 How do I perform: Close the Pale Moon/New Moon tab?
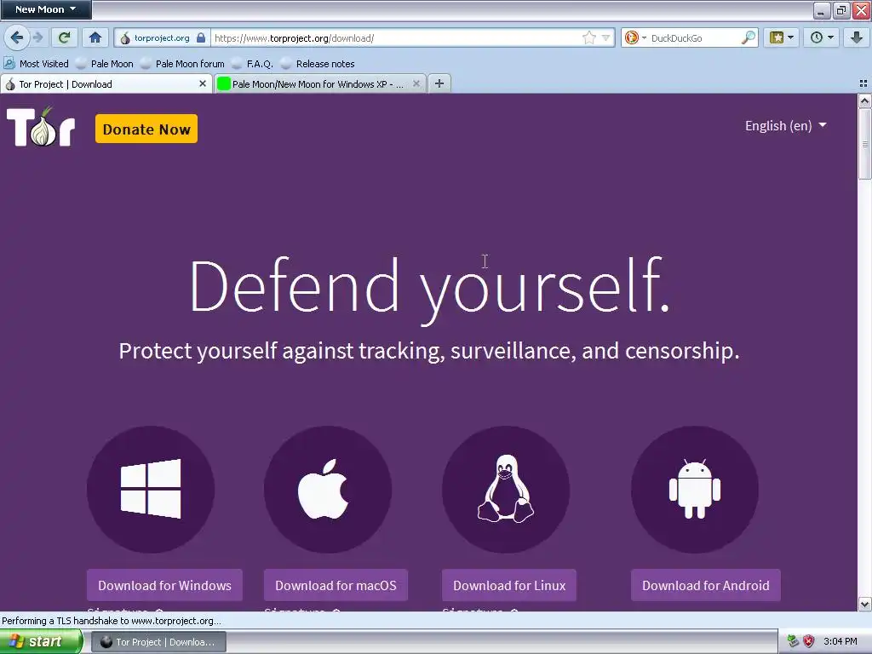416,83
